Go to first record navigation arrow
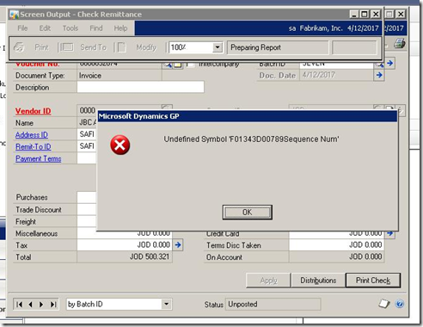This screenshot has width=423, height=327. click(x=19, y=305)
